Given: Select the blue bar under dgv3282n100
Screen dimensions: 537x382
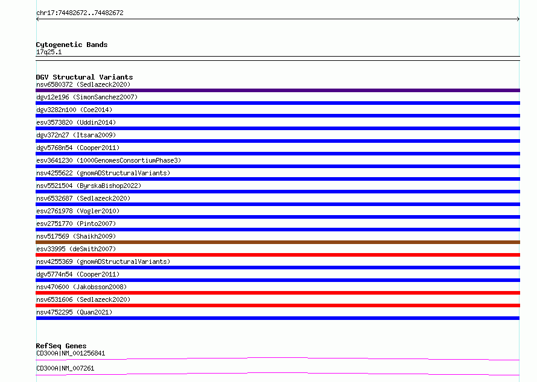Looking at the screenshot, I should click(278, 116).
